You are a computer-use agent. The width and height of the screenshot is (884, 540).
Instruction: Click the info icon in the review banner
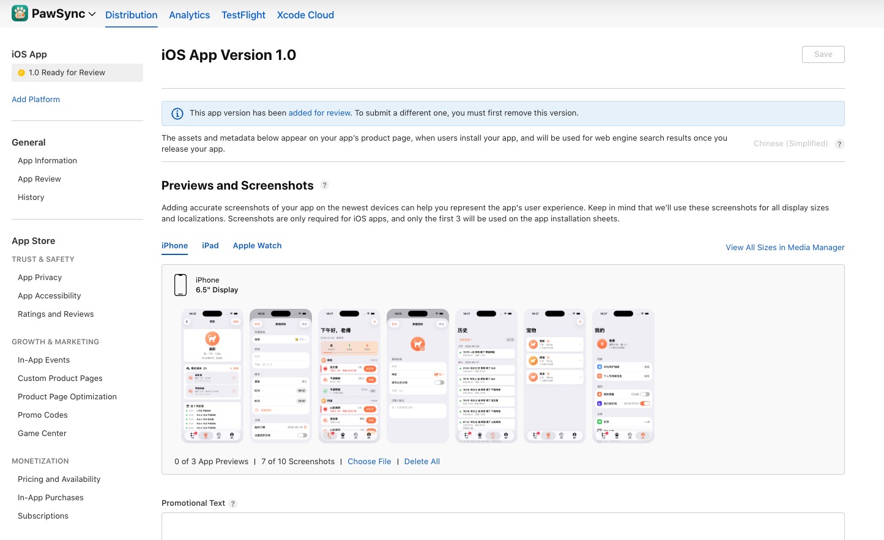point(177,114)
